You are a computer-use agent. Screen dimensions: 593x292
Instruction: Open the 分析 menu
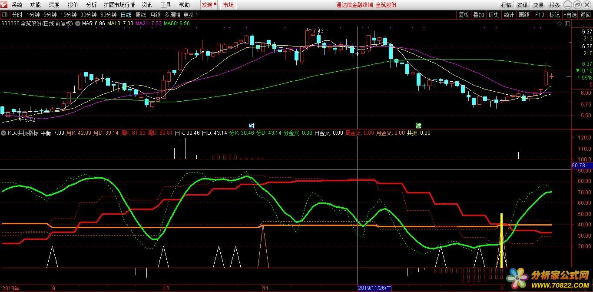point(92,5)
